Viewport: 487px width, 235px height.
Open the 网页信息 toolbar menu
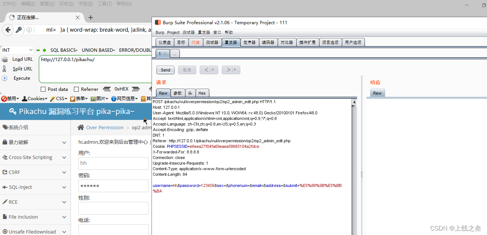pos(125,99)
